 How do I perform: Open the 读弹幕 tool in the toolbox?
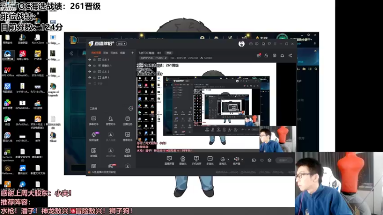pyautogui.click(x=93, y=152)
